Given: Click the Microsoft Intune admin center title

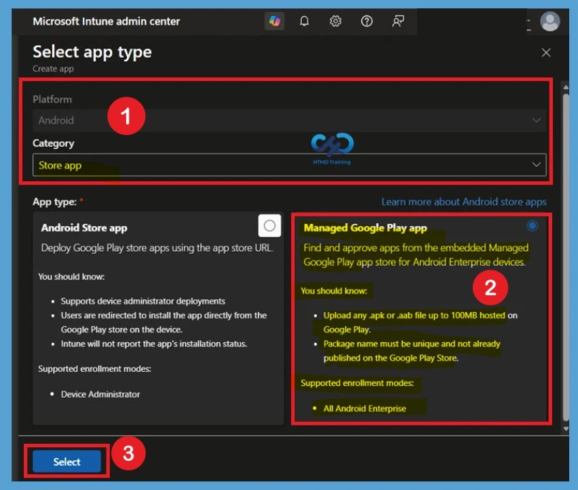Looking at the screenshot, I should pos(106,22).
